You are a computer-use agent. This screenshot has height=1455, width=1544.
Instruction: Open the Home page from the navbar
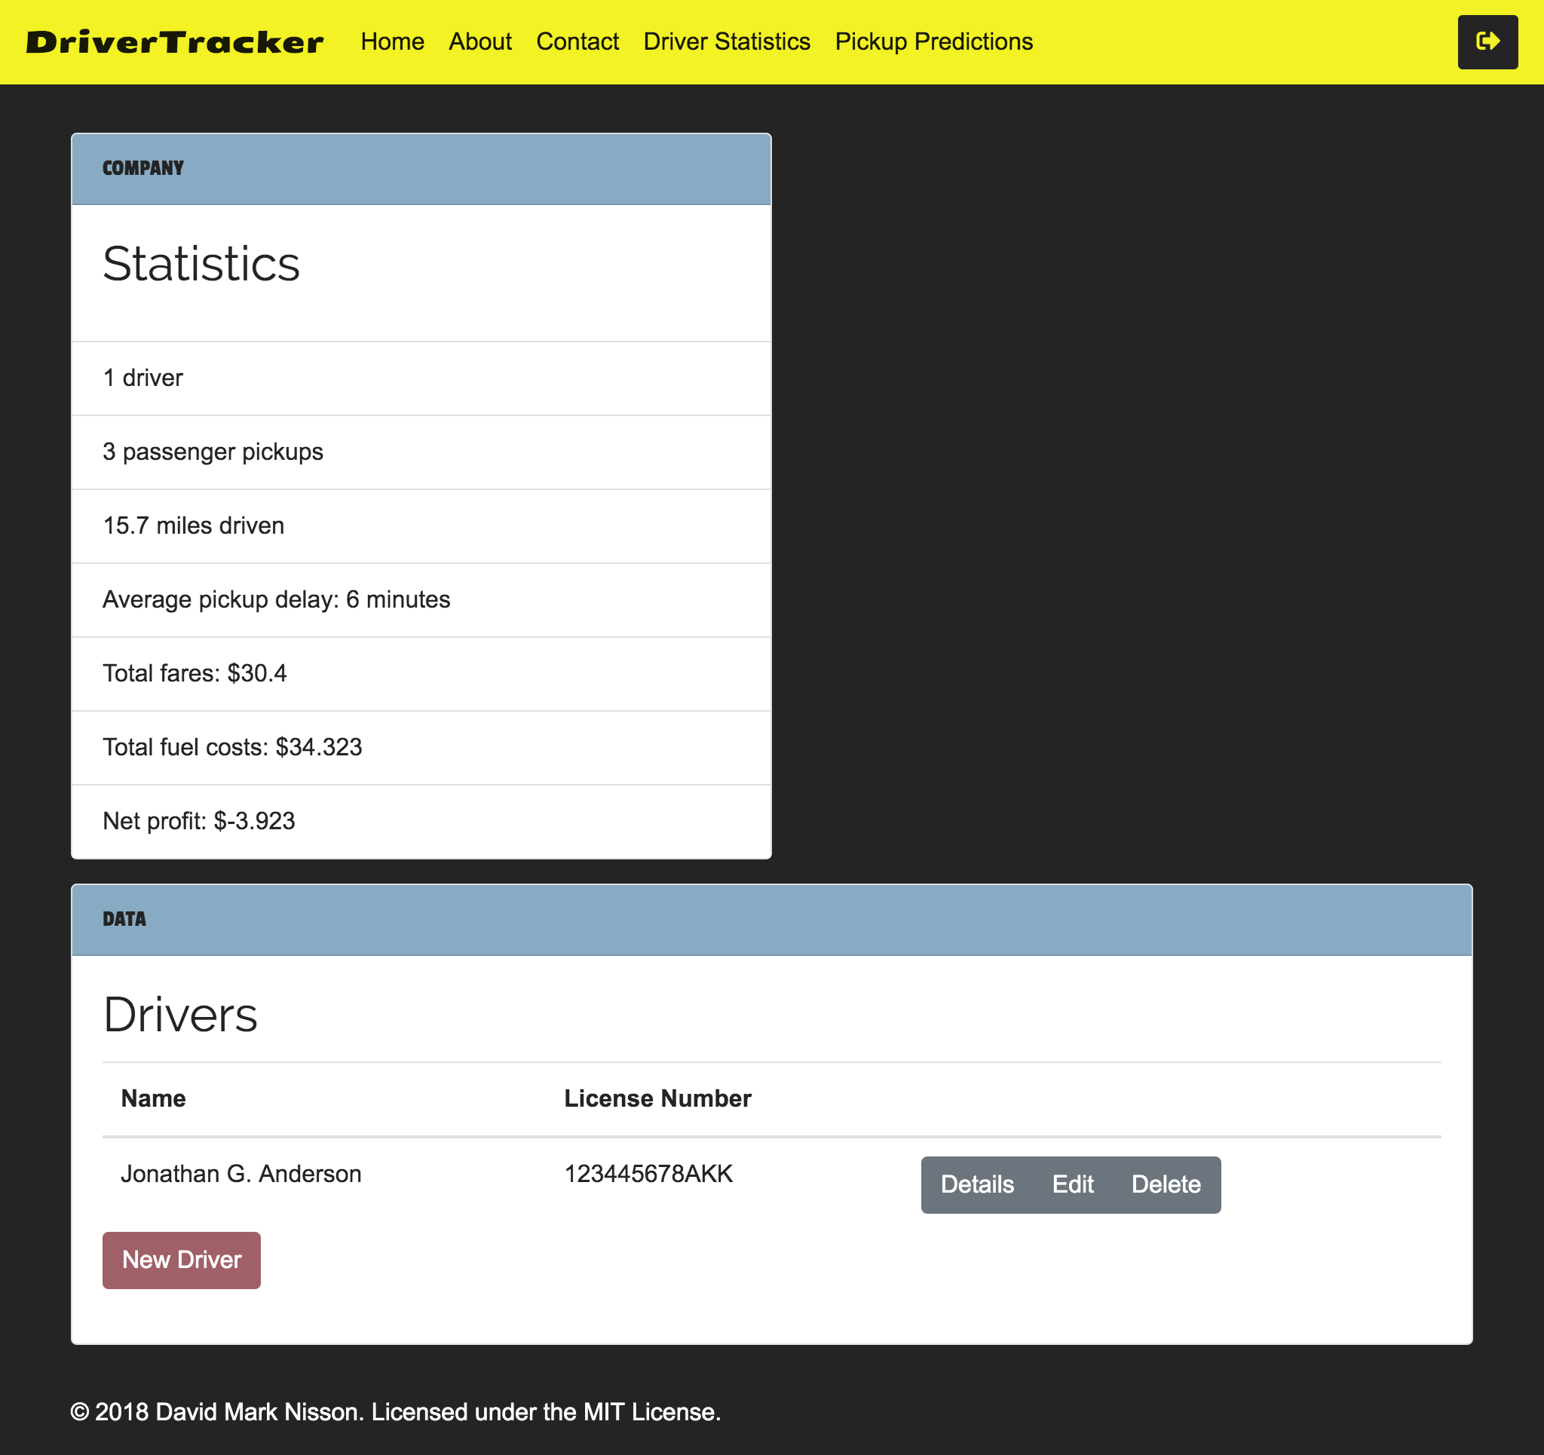tap(392, 42)
